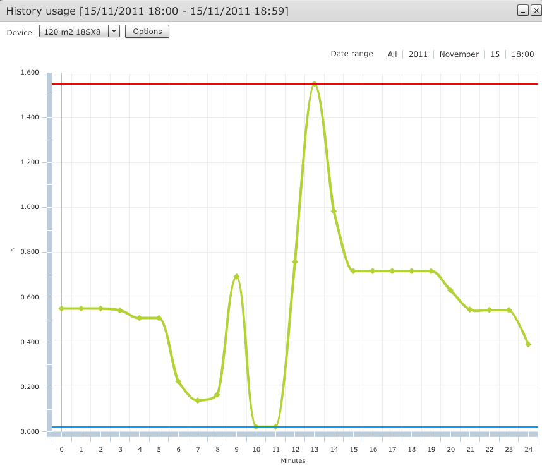Minimize the History usage window

pyautogui.click(x=522, y=11)
